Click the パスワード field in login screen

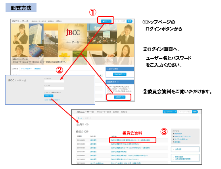click(54, 88)
